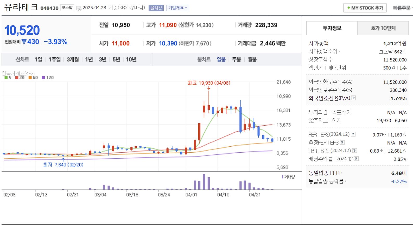Select the 5년 line chart period
The width and height of the screenshot is (413, 225).
point(116,59)
